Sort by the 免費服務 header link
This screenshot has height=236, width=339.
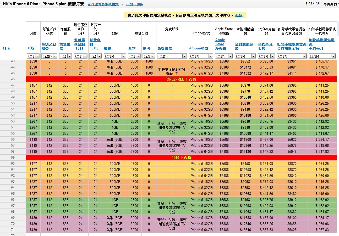[x=165, y=48]
